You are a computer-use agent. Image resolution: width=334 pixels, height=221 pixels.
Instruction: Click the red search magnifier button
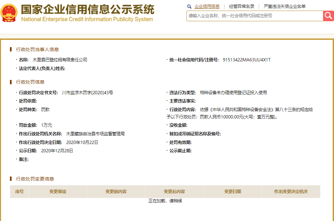328,16
